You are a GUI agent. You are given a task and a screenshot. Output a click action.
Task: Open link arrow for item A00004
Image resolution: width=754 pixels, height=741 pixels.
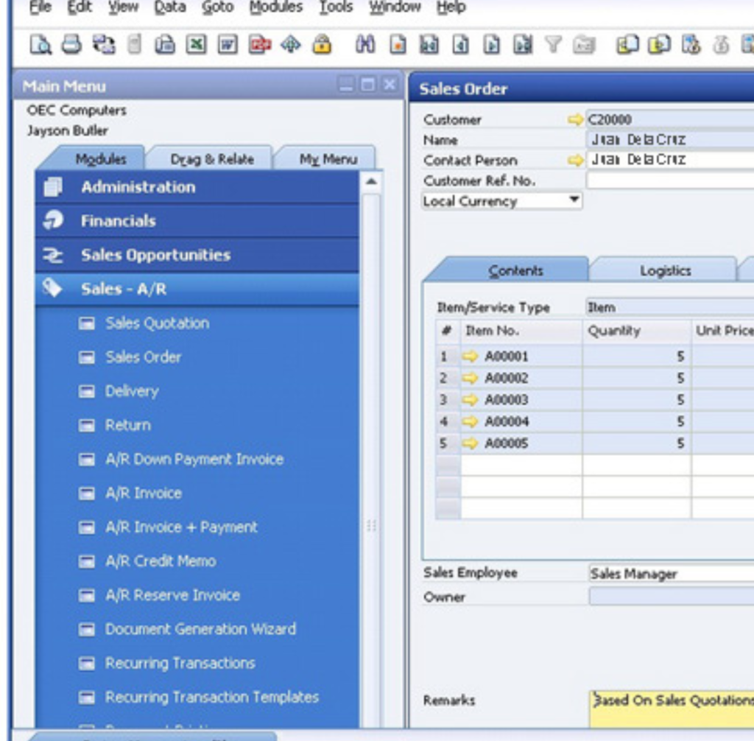[x=470, y=421]
